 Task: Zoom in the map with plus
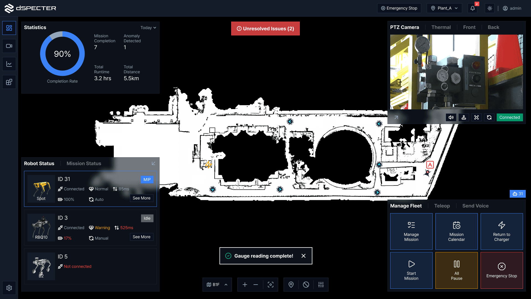pos(245,285)
